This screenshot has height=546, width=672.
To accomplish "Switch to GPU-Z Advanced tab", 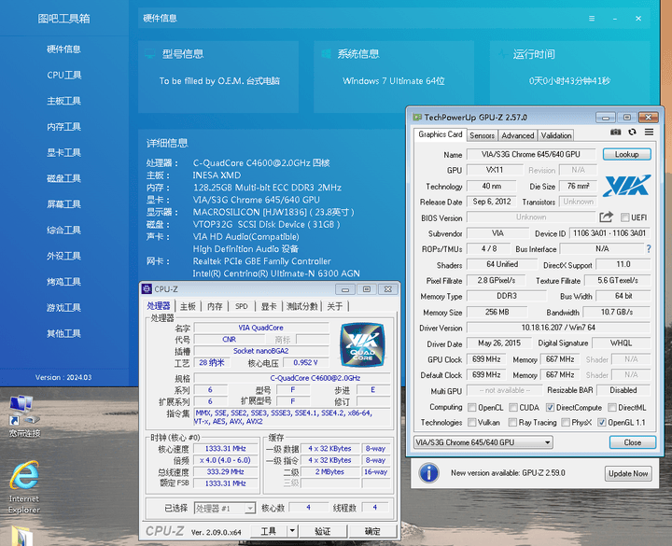I will coord(518,135).
